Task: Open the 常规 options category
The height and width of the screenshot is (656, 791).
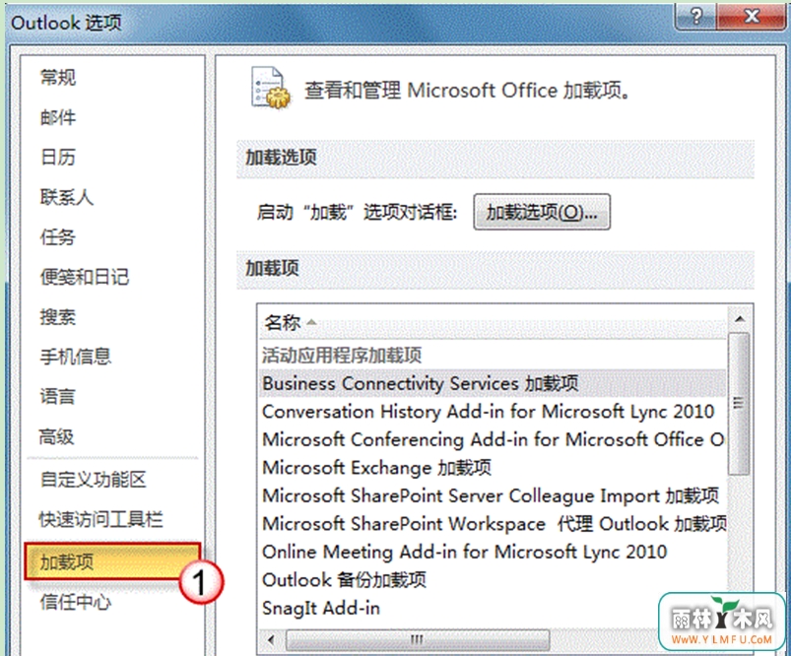Action: tap(58, 78)
